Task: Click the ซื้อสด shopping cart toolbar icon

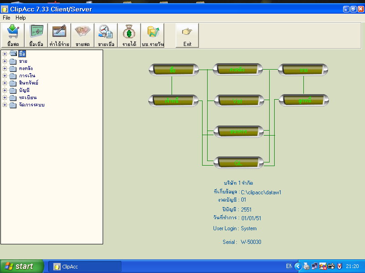Action: [x=13, y=35]
